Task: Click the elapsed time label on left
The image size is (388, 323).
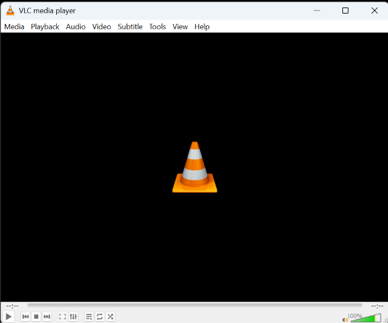Action: [x=12, y=306]
